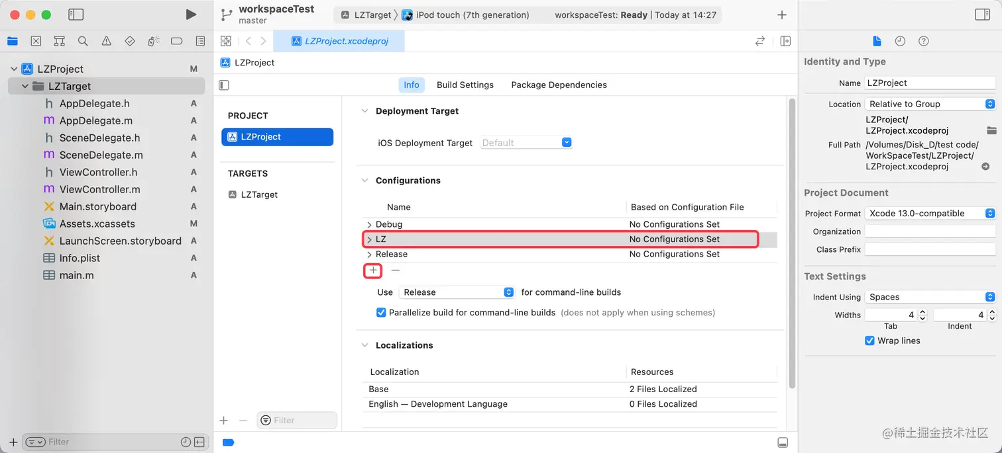Image resolution: width=1002 pixels, height=453 pixels.
Task: Click the inspector Name field LZProject
Action: [930, 83]
